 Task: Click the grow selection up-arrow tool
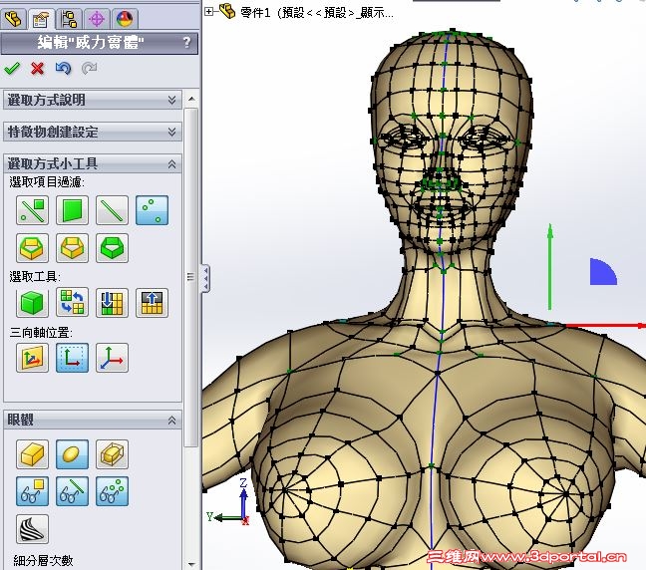point(152,303)
